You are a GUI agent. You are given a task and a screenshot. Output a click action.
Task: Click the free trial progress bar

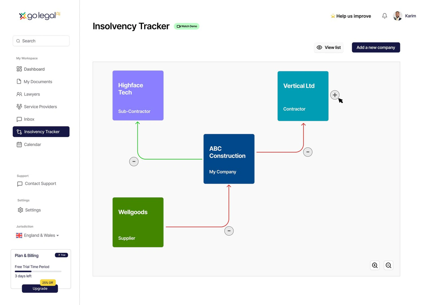tap(38, 271)
